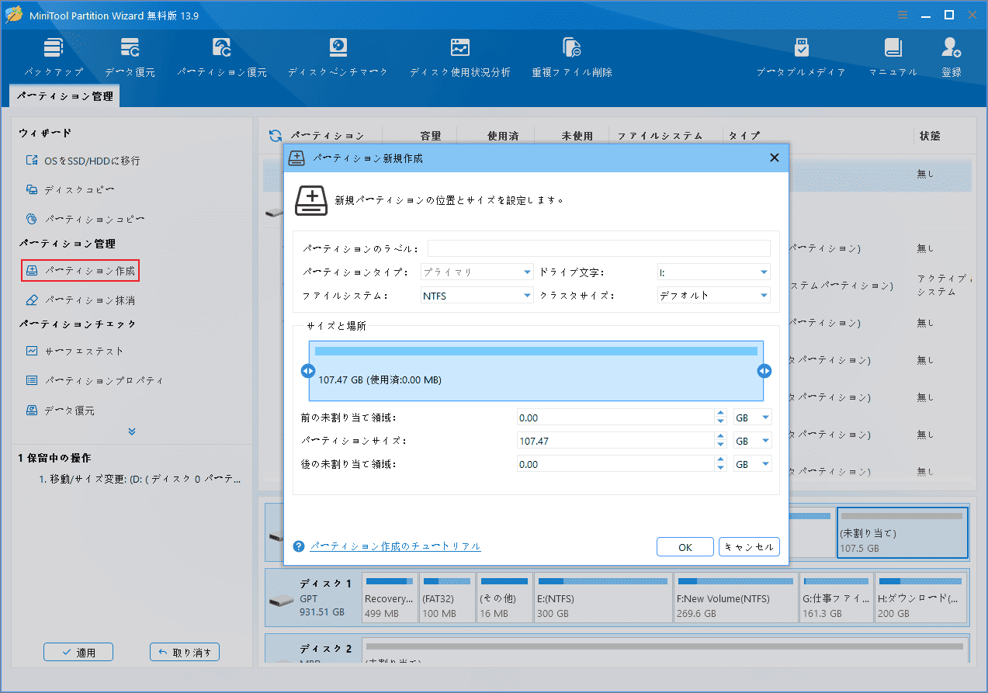This screenshot has width=988, height=693.
Task: Open データ復元 in the sidebar check list
Action: 61,411
